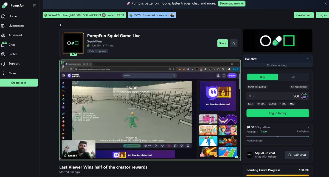Viewport: 329px width, 177px height.
Task: Select the Buy tab
Action: tap(263, 77)
